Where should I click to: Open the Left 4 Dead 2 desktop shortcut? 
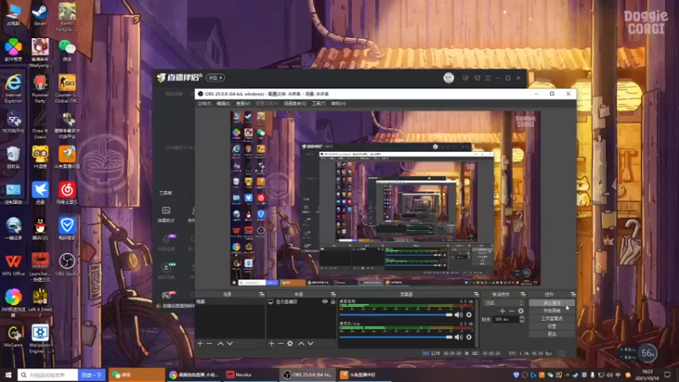click(40, 303)
